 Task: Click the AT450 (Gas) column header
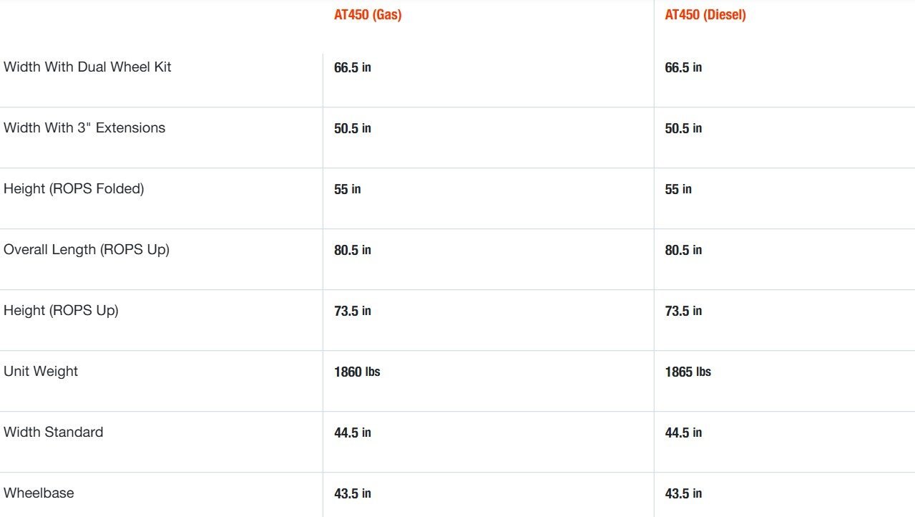(368, 15)
